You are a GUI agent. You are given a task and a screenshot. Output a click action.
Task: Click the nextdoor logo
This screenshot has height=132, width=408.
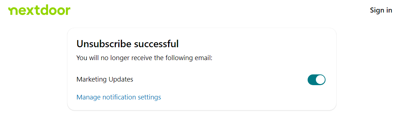click(39, 10)
